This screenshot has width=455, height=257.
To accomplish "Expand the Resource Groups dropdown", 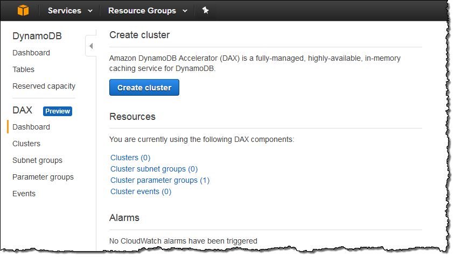I will tap(148, 11).
